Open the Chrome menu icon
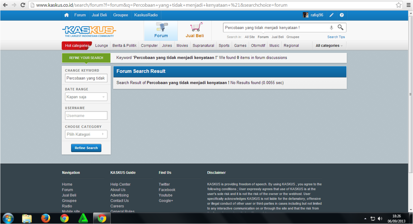The width and height of the screenshot is (413, 224). point(408,5)
